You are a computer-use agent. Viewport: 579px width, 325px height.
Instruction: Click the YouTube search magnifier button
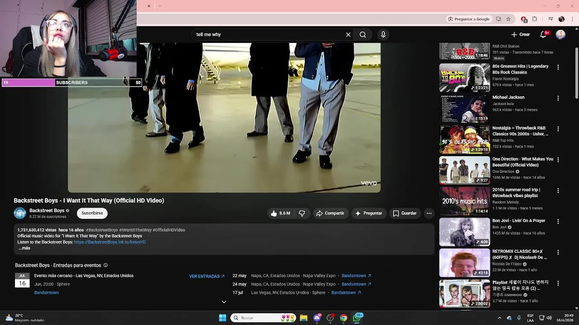tap(363, 34)
